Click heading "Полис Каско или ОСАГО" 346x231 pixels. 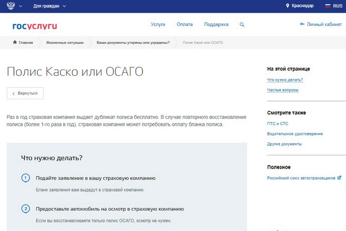[75, 72]
